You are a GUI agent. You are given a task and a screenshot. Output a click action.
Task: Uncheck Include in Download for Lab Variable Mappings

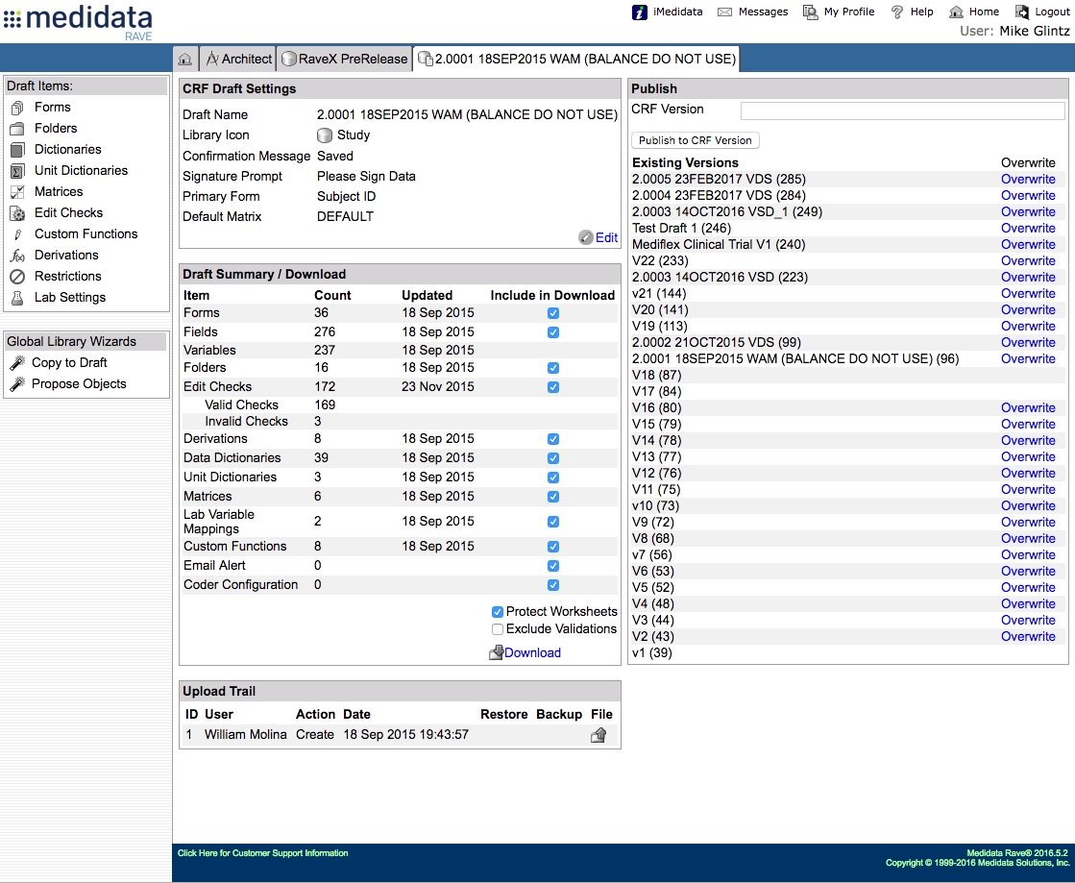point(553,523)
